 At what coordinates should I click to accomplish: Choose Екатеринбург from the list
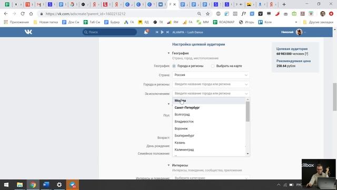point(209,136)
